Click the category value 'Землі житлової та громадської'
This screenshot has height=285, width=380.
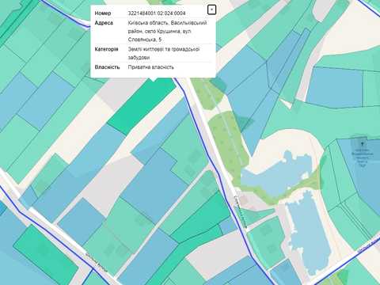pyautogui.click(x=164, y=49)
